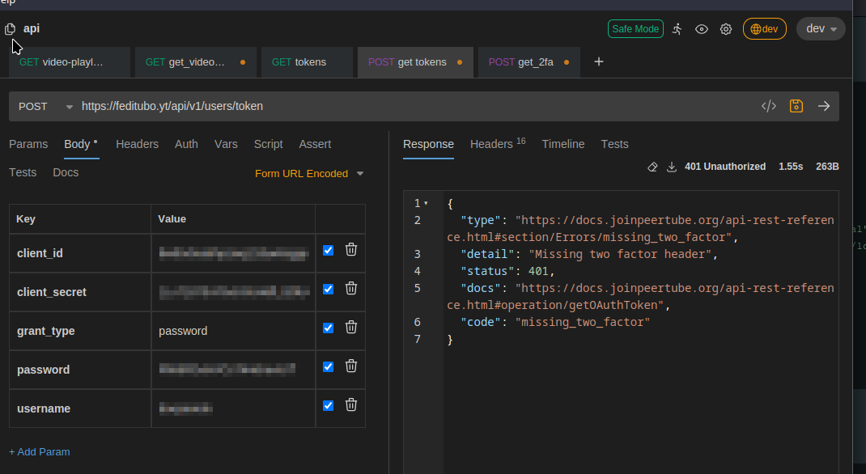Toggle the username parameter checkbox
This screenshot has height=474, width=866.
pyautogui.click(x=328, y=405)
